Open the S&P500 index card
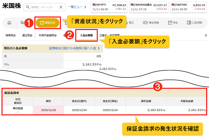Screen dimensions: 209x138 click(188, 7)
